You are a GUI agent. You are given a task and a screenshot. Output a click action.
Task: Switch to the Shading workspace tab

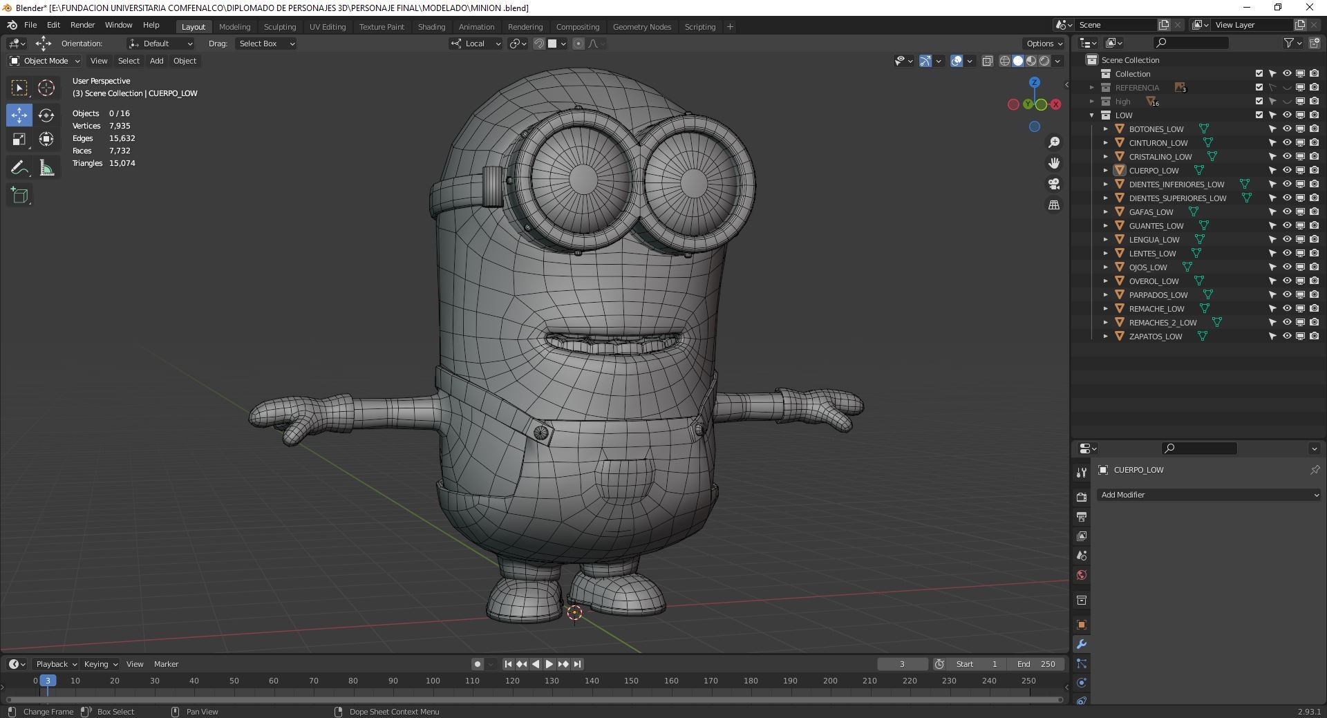431,27
